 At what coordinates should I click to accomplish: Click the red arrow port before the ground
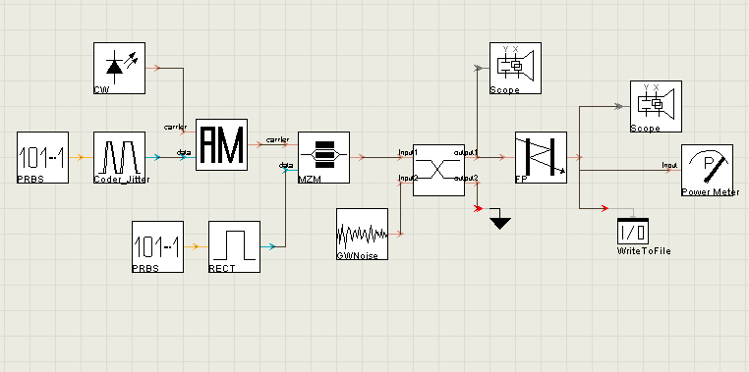coord(478,208)
